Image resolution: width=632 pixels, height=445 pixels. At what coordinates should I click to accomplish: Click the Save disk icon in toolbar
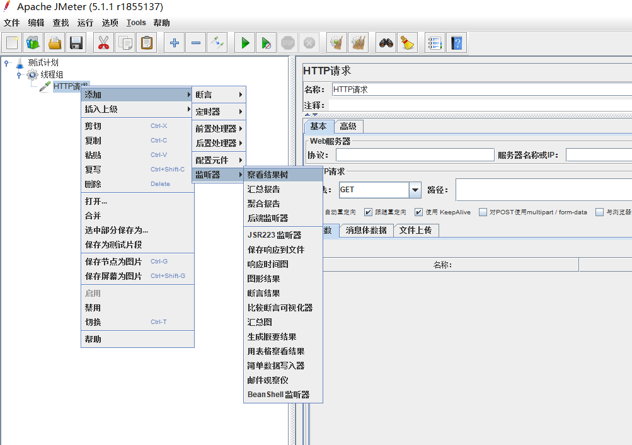[x=76, y=43]
